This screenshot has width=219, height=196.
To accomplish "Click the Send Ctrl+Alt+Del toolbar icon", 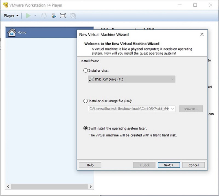I will click(44, 16).
